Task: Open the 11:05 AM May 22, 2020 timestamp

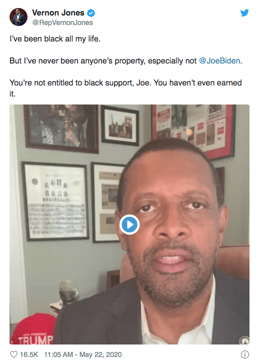Action: pyautogui.click(x=83, y=354)
